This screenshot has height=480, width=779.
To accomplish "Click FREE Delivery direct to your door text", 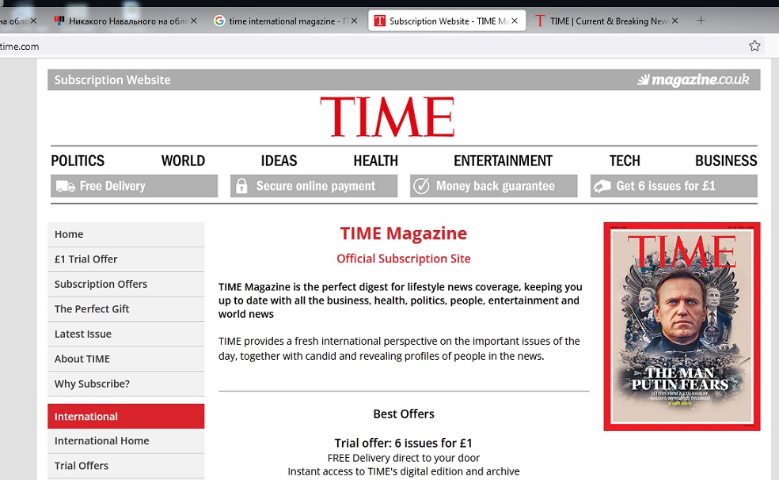I will pos(404,458).
